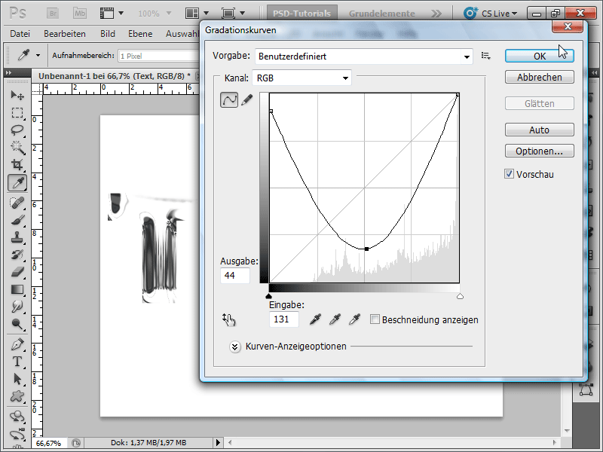Open the Bearbeiten menu
The width and height of the screenshot is (603, 452).
(65, 34)
